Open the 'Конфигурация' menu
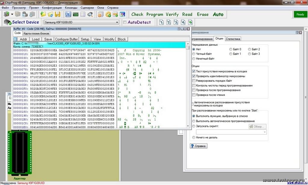The image size is (308, 185). point(52,8)
